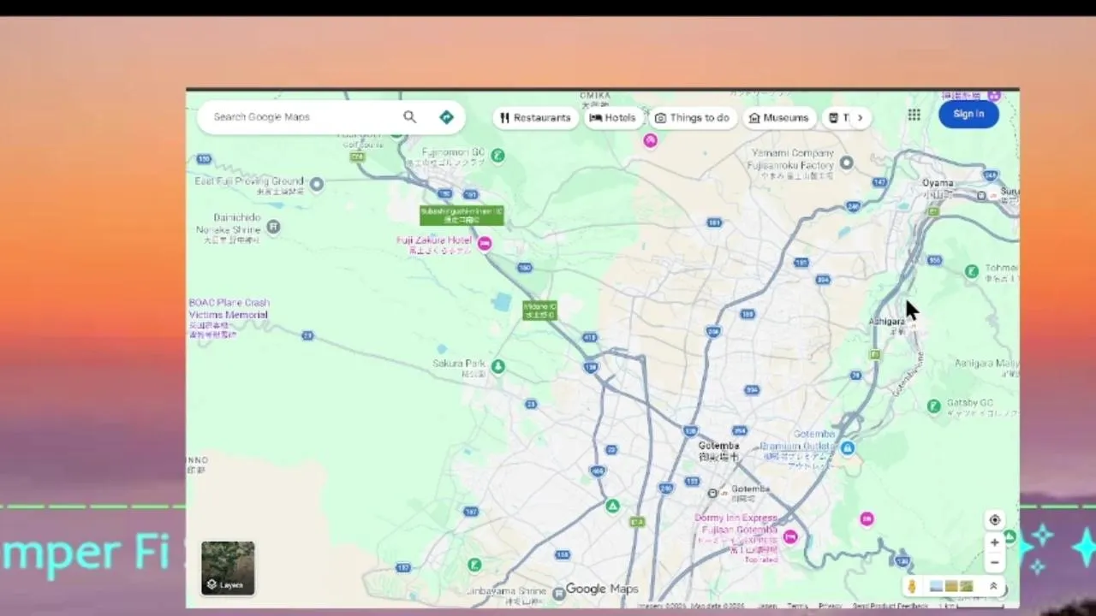The image size is (1096, 616).
Task: Select the Tohmei golf marker
Action: (971, 271)
